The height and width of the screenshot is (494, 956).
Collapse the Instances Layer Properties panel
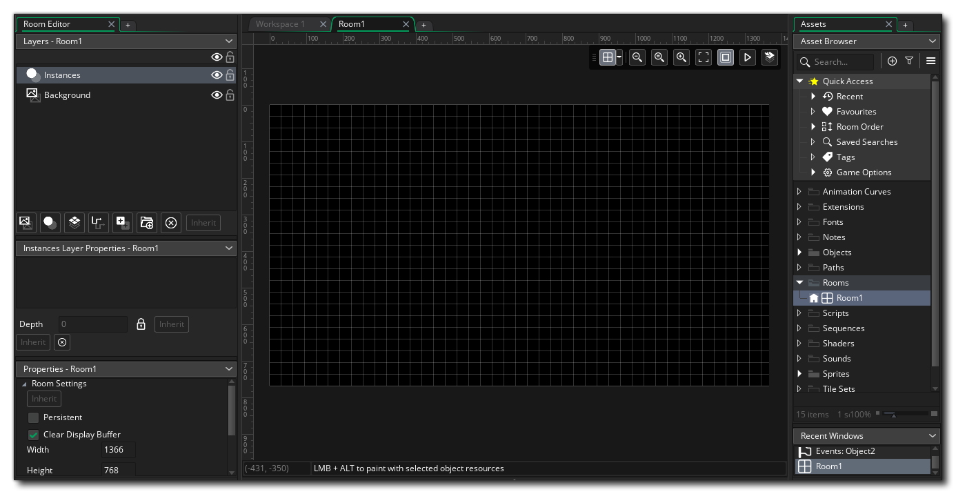pos(229,248)
